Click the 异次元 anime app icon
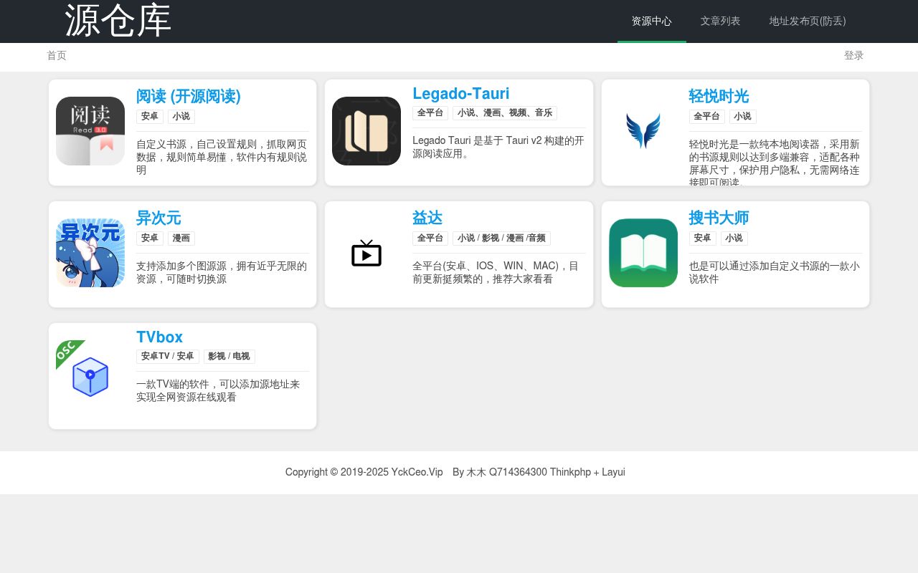This screenshot has width=918, height=573. point(90,253)
